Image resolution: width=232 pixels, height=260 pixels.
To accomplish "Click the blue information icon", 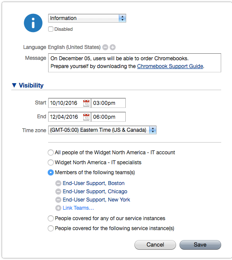I will (33, 23).
